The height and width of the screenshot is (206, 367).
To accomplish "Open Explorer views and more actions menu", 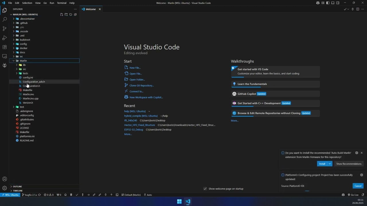I will tap(75, 9).
